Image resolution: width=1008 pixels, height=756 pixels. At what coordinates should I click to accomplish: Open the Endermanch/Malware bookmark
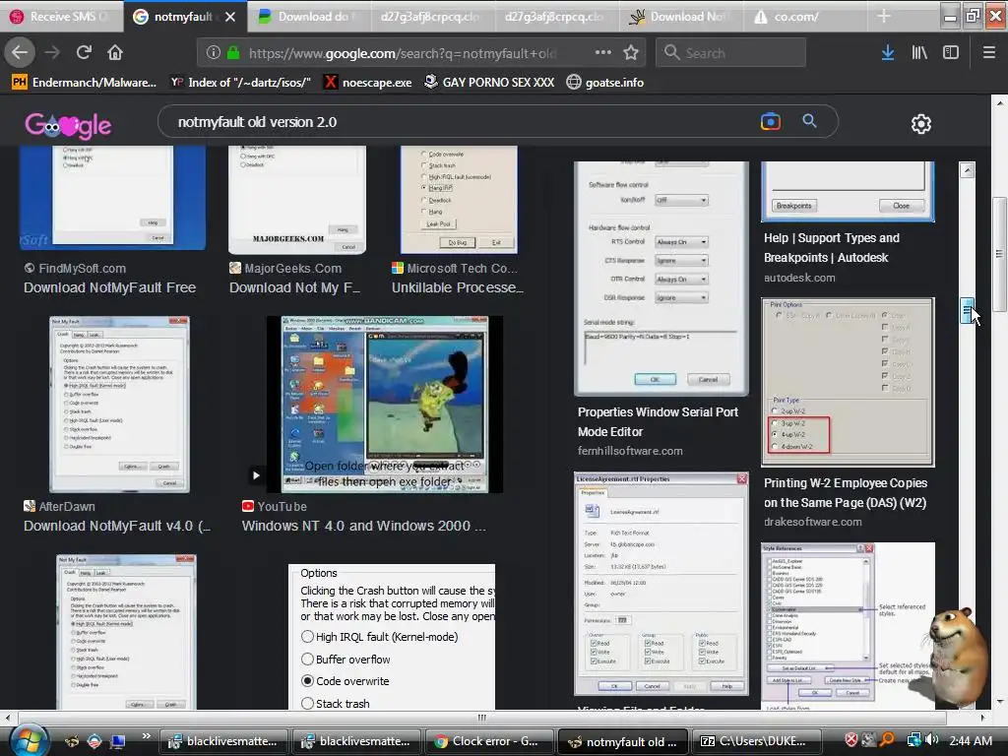pos(85,83)
